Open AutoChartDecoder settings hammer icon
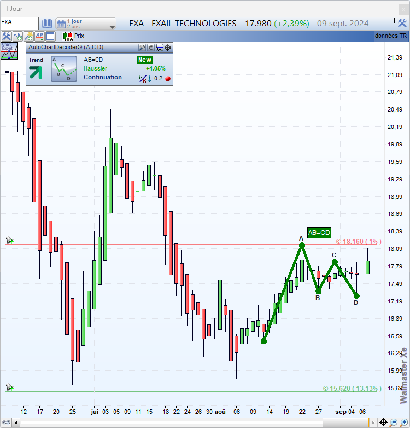410x428 pixels. coord(142,48)
